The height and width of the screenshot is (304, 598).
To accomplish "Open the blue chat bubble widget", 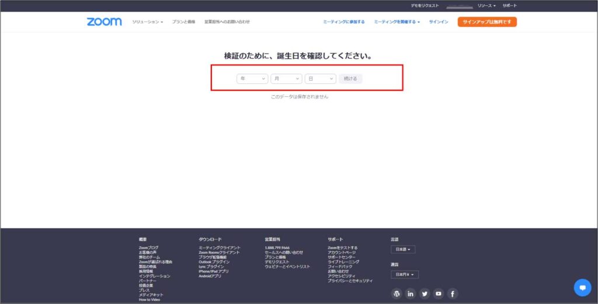I will coord(582,288).
